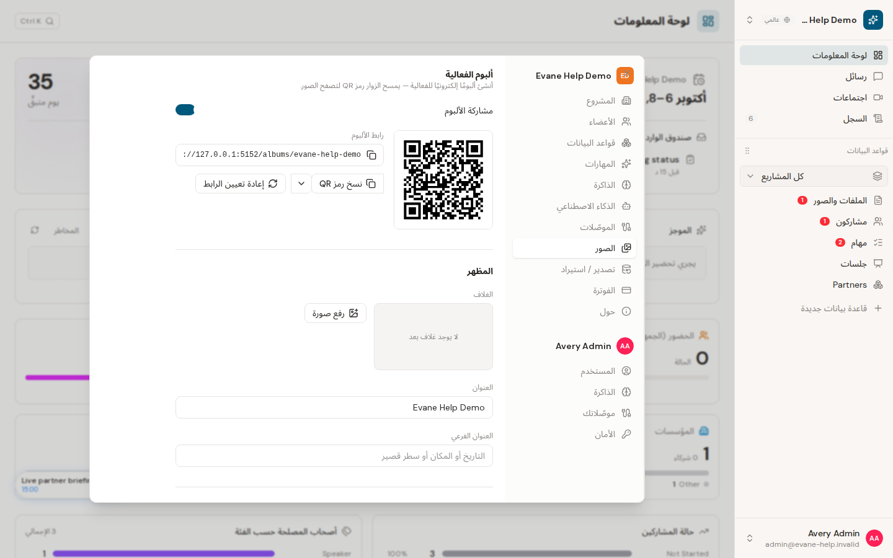This screenshot has height=558, width=893.
Task: Click refresh icon beside المخاطر
Action: (35, 230)
